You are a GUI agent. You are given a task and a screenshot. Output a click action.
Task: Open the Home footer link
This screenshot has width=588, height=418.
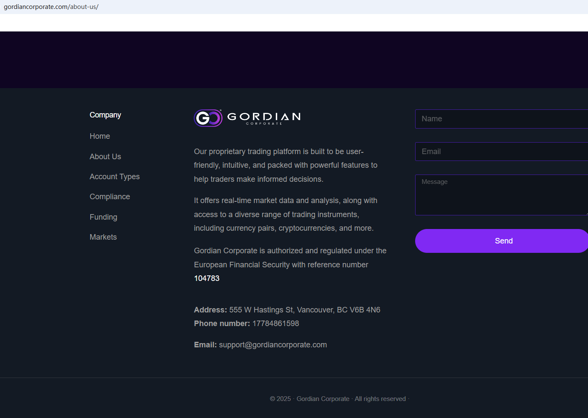pos(100,136)
